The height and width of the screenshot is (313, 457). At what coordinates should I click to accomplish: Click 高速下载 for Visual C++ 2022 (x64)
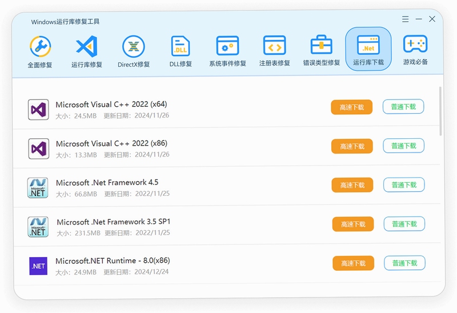(x=352, y=107)
